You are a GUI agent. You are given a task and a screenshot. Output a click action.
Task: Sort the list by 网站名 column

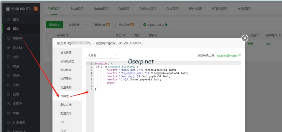coord(67,35)
